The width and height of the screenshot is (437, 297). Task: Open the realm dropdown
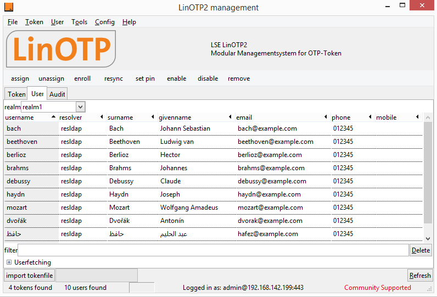[80, 107]
